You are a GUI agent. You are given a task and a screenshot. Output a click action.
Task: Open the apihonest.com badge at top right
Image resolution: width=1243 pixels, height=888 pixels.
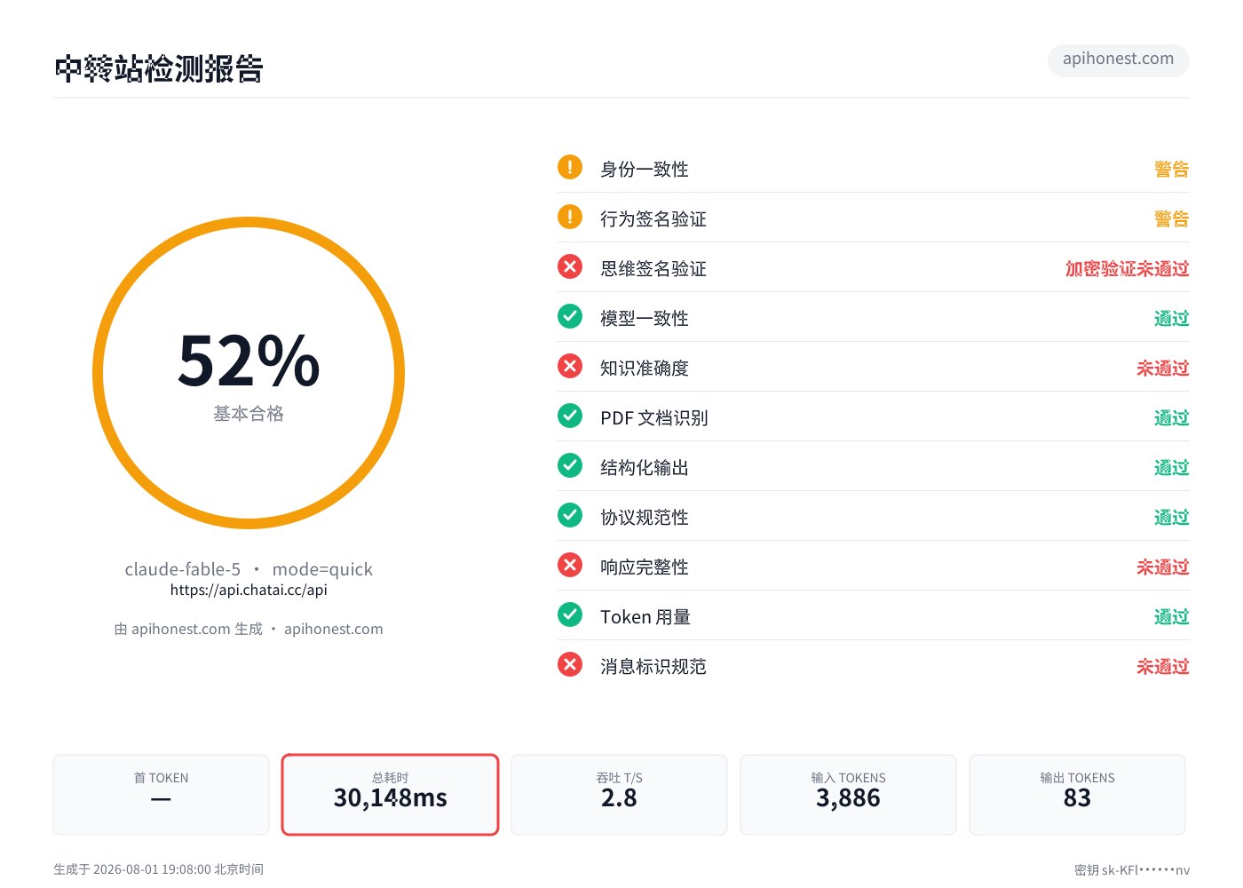click(x=1119, y=59)
